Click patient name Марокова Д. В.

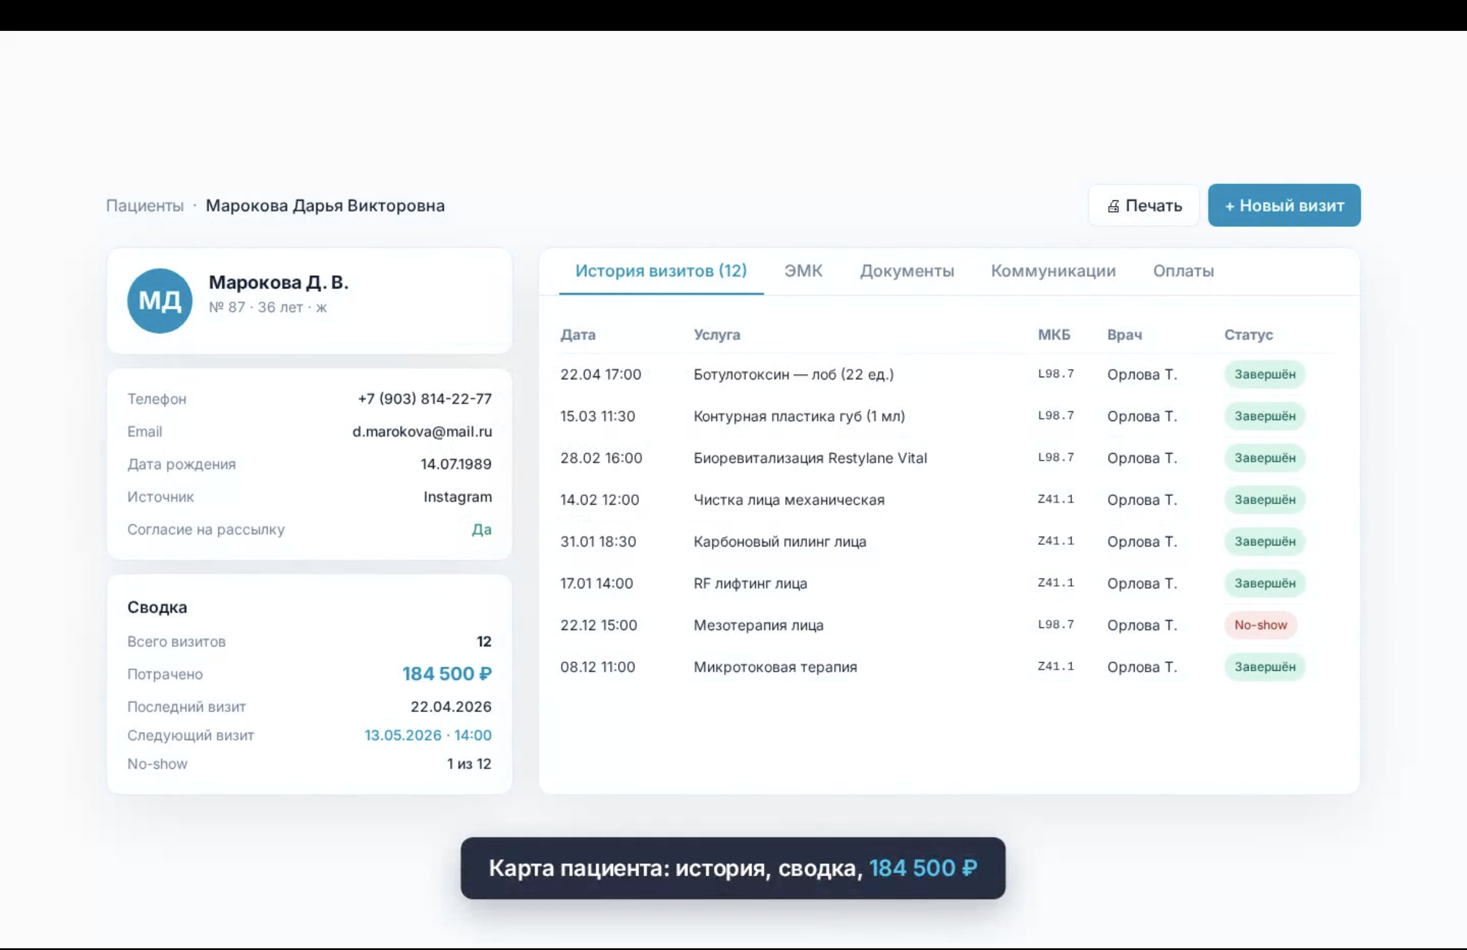pos(279,282)
